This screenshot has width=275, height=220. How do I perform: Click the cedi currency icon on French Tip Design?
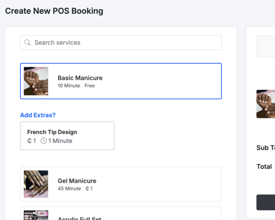point(29,141)
